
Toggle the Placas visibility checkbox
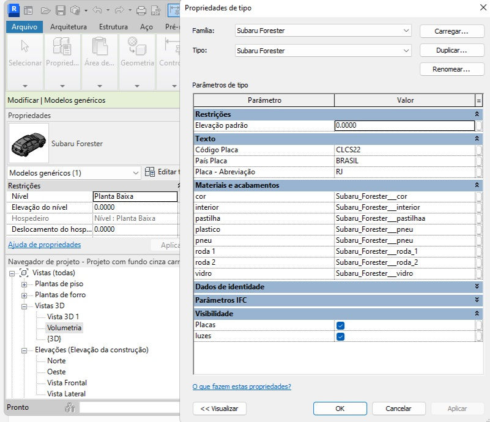(x=340, y=325)
